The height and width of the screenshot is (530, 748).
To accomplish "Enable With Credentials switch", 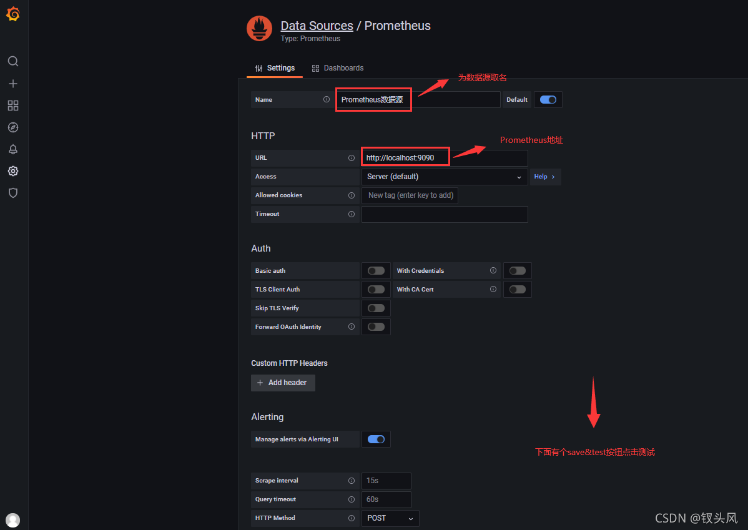I will (517, 270).
